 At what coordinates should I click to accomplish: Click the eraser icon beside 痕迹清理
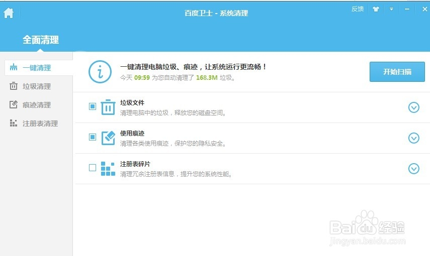14,104
